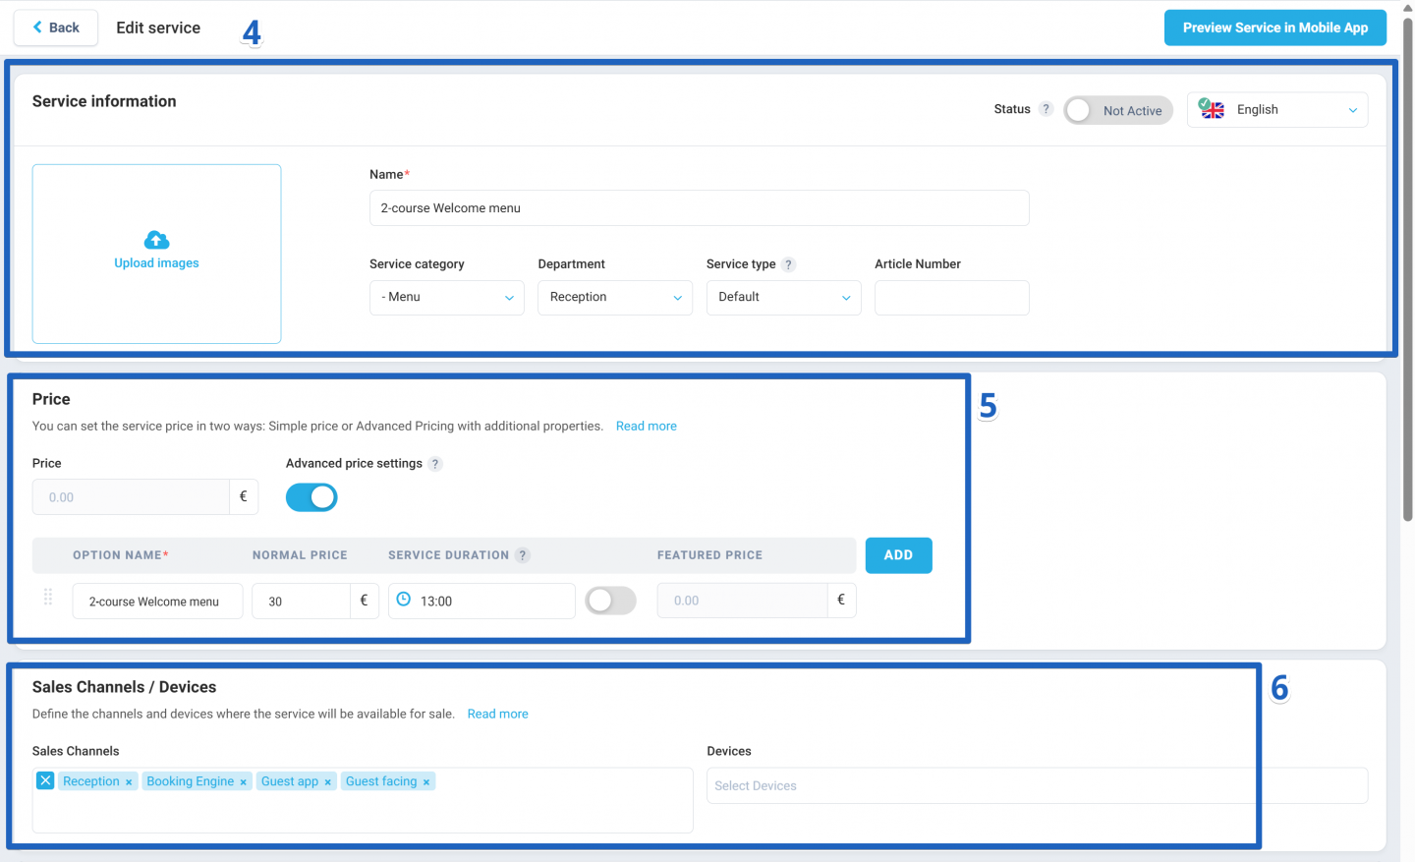This screenshot has height=862, width=1415.
Task: Click the Upload images link text
Action: coord(156,263)
